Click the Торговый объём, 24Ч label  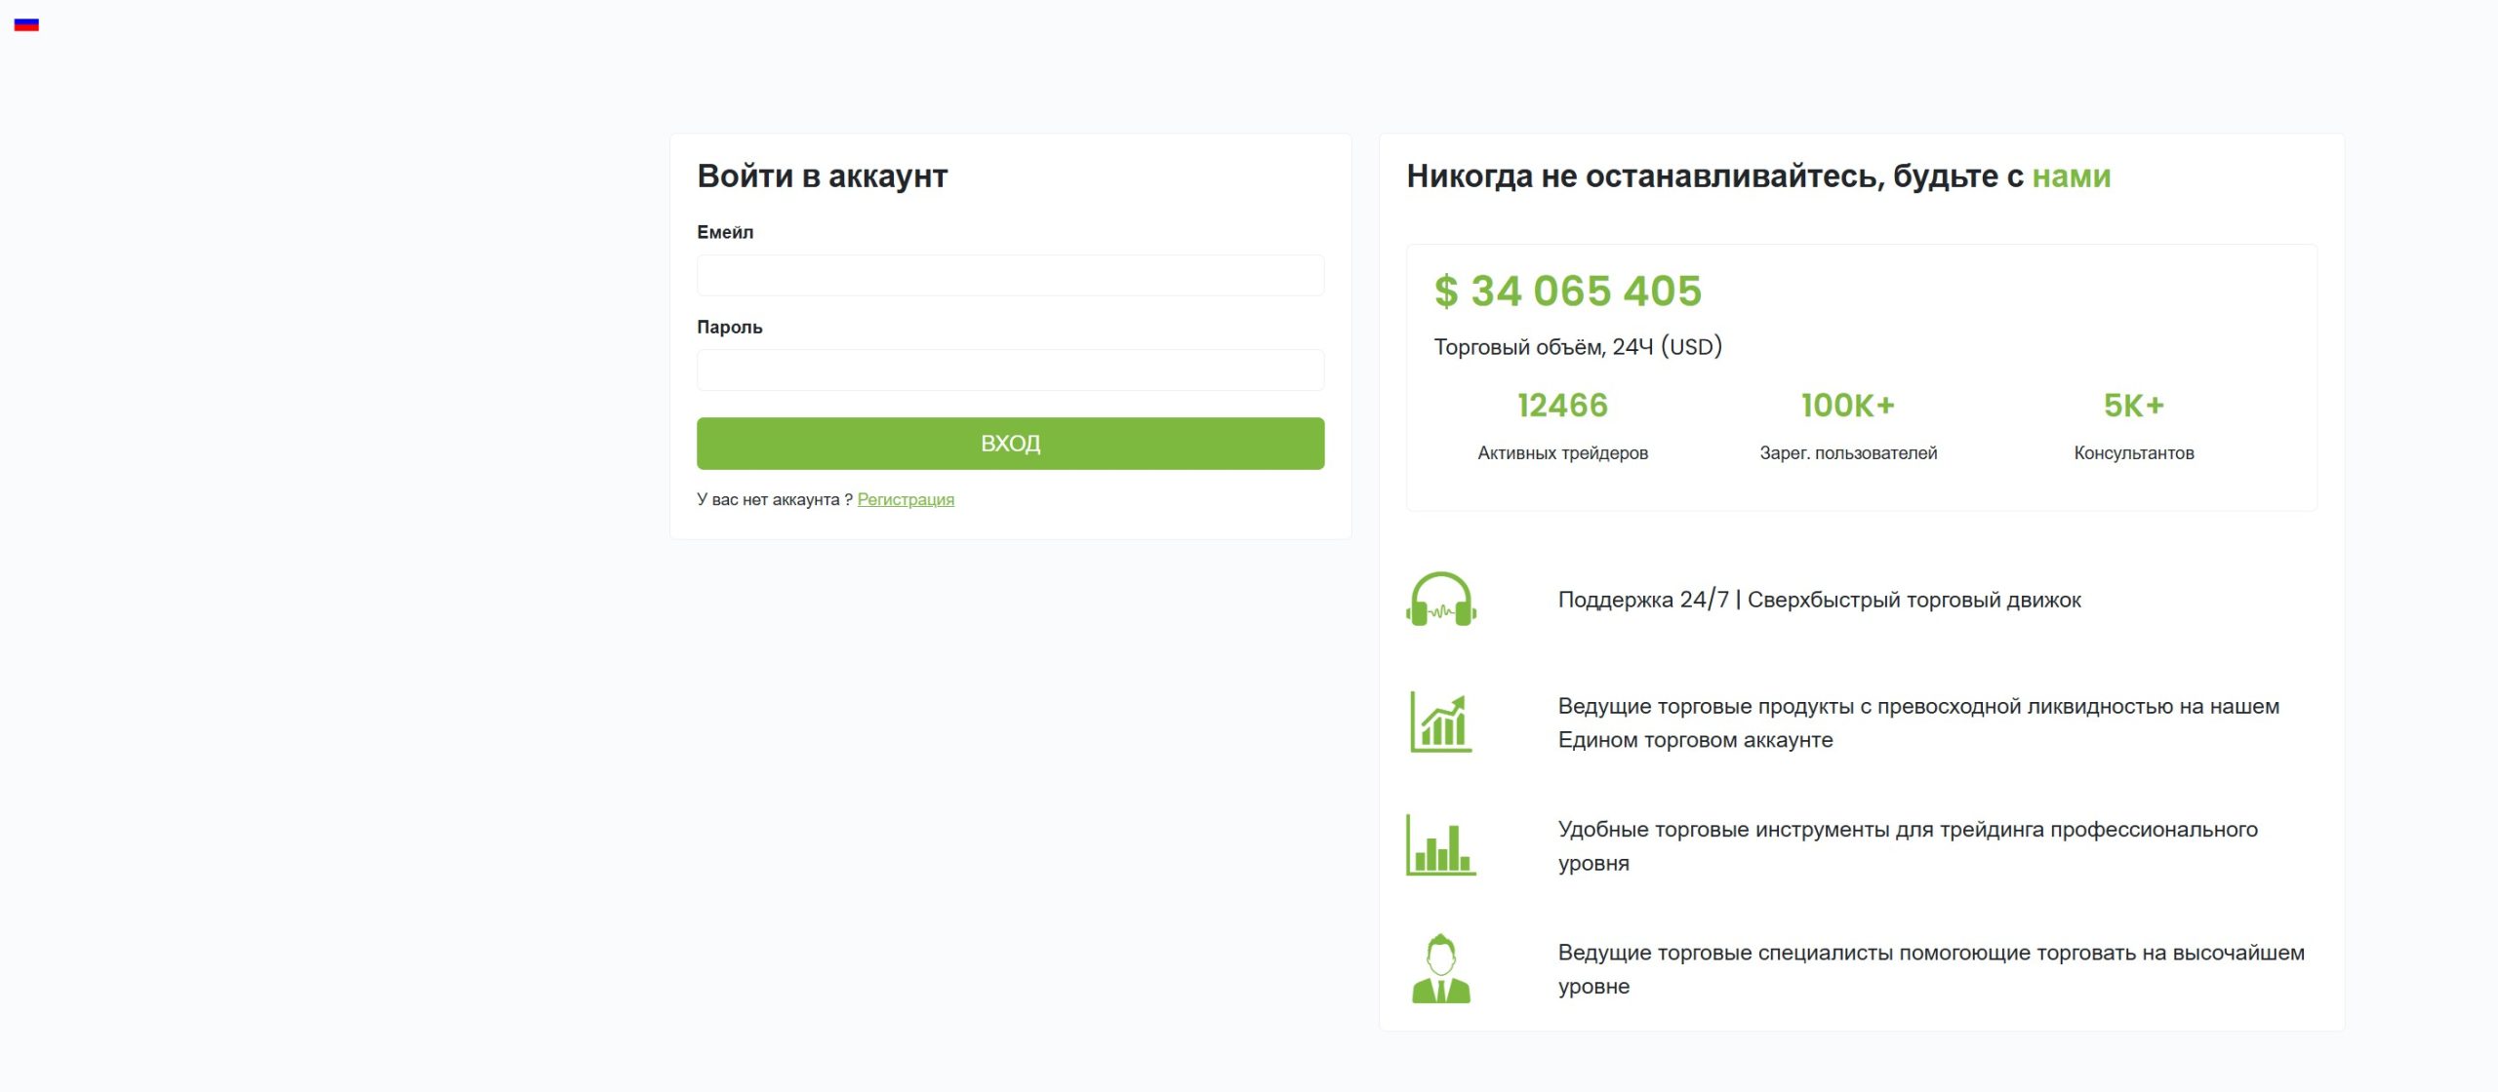point(1577,346)
